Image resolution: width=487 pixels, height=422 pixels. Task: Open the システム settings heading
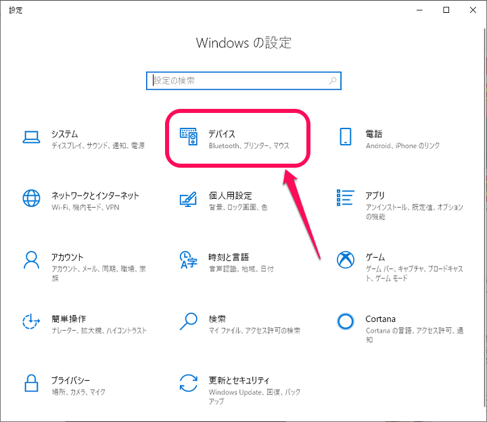click(65, 134)
